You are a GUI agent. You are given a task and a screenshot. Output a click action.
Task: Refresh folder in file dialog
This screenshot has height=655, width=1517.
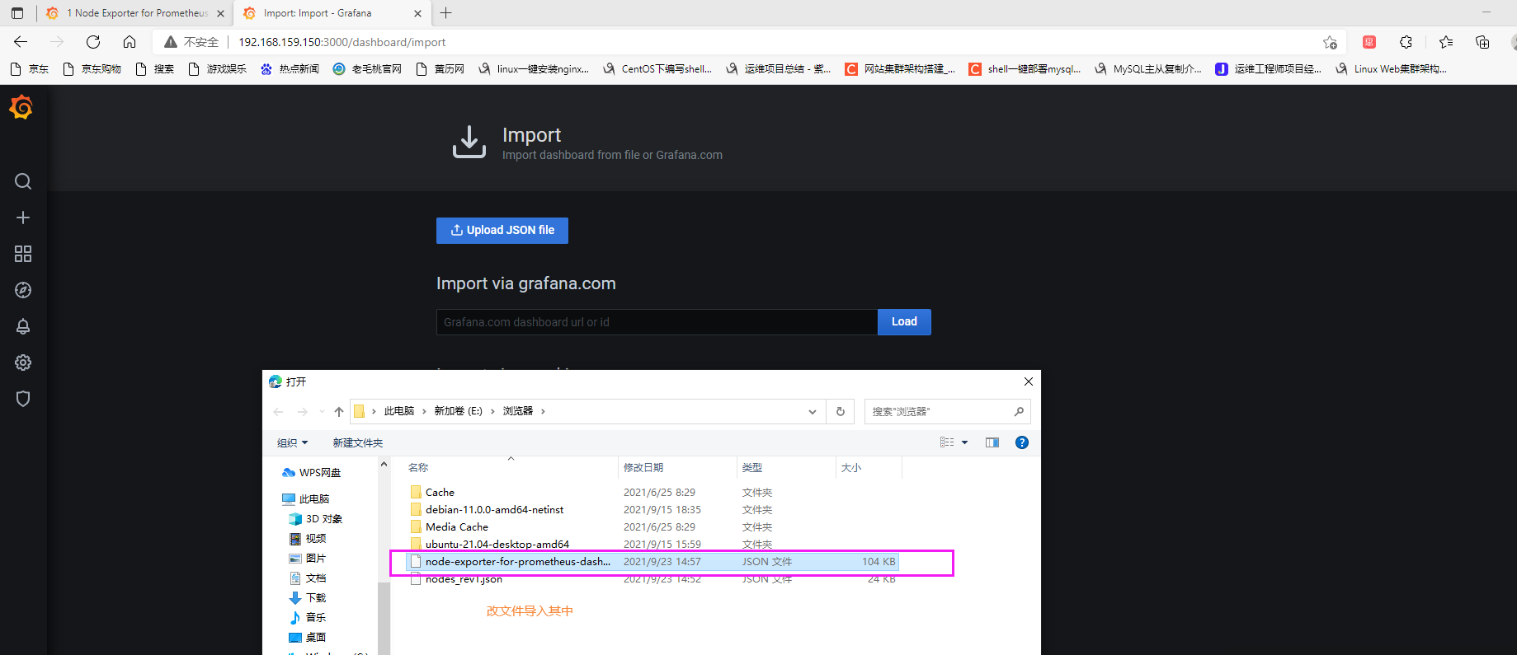tap(841, 411)
